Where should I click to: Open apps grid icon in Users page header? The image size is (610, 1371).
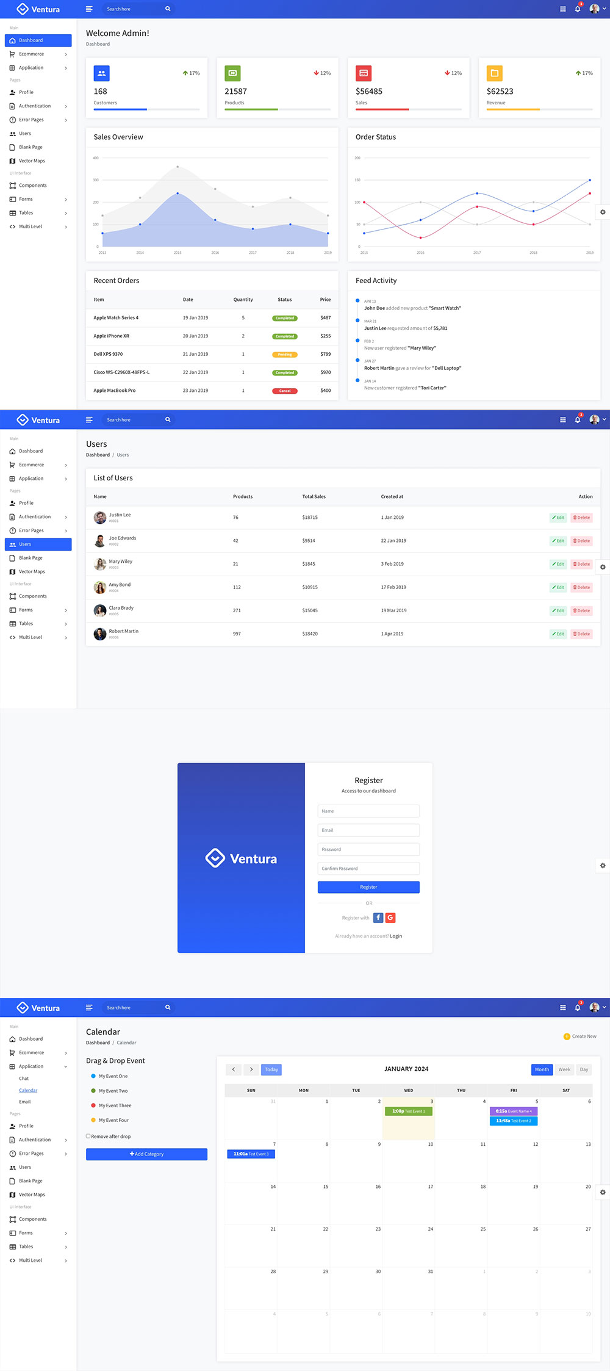click(x=562, y=420)
